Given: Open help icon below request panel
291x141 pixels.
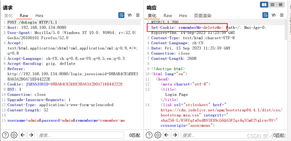Looking at the screenshot, I should click(5, 135).
